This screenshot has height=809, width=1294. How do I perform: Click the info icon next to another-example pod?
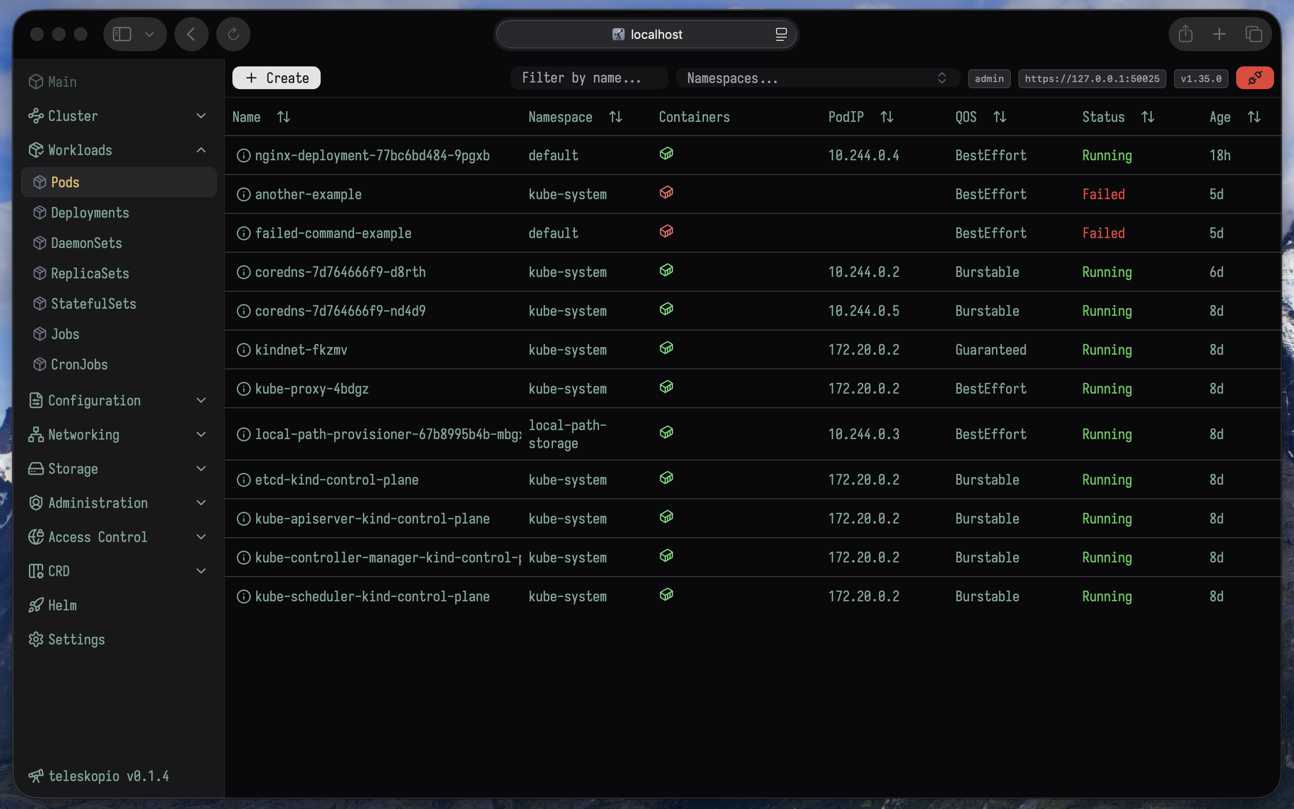point(243,194)
